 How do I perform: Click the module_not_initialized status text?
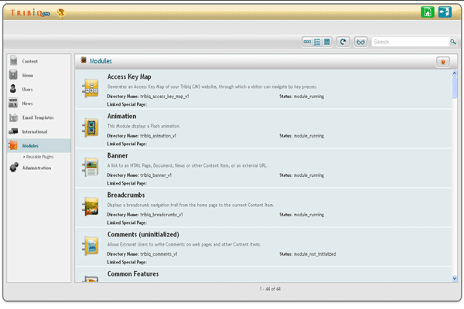click(x=315, y=254)
